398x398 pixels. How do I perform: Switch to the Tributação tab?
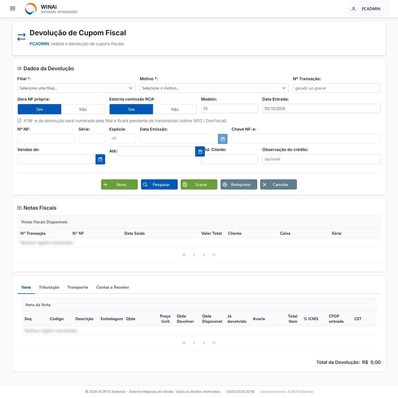(49, 287)
